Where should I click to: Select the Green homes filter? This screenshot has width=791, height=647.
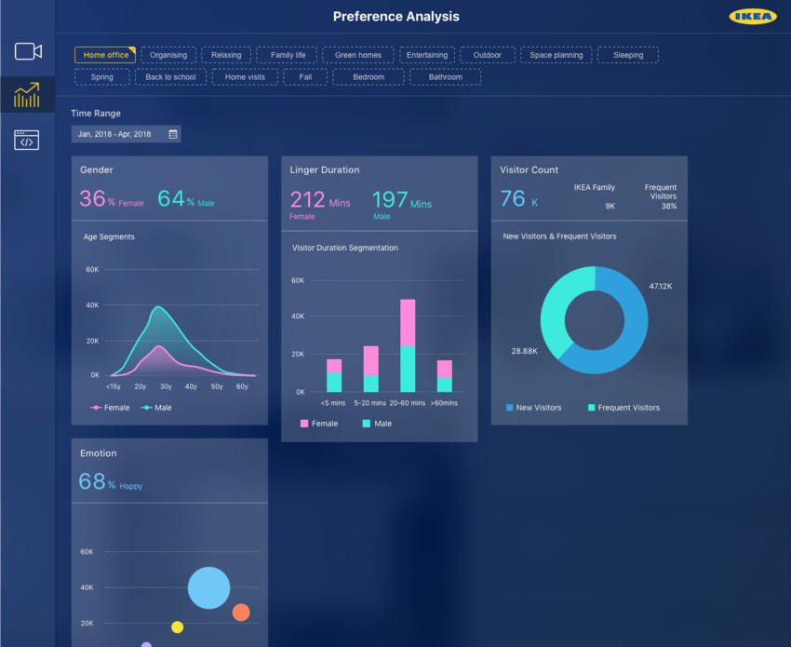(x=357, y=55)
